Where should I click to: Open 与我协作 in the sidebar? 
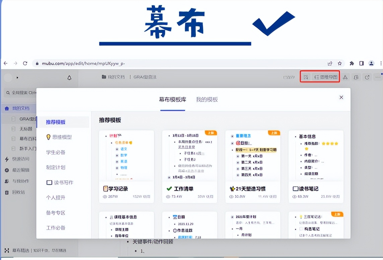[17, 181]
